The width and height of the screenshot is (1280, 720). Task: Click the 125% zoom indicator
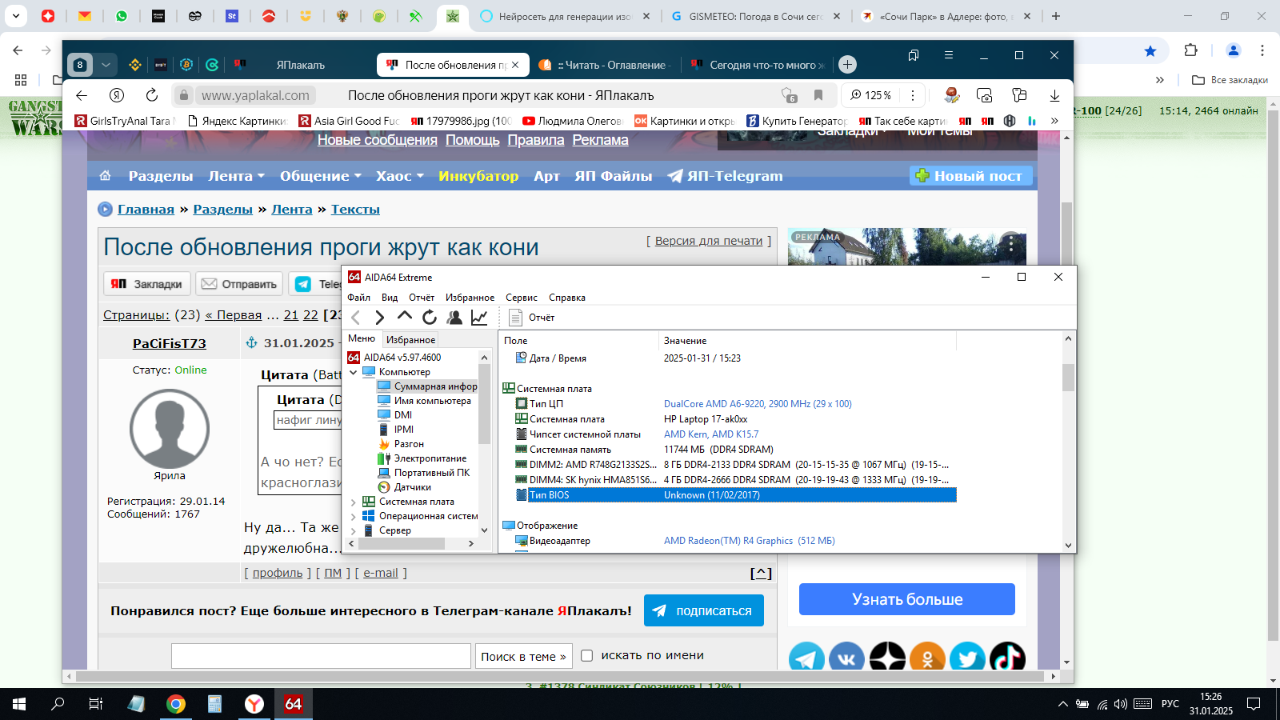click(870, 95)
